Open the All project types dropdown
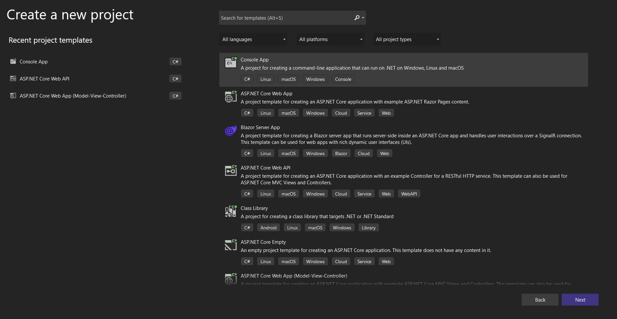617x319 pixels. pyautogui.click(x=407, y=39)
